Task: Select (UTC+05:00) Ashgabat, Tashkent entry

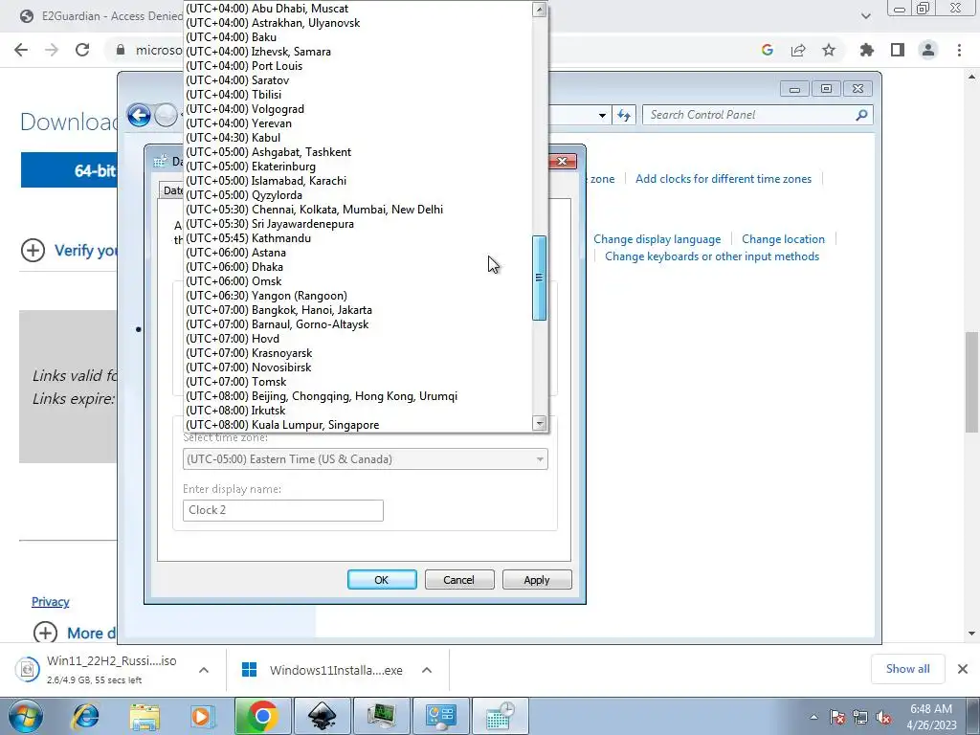Action: pyautogui.click(x=358, y=152)
